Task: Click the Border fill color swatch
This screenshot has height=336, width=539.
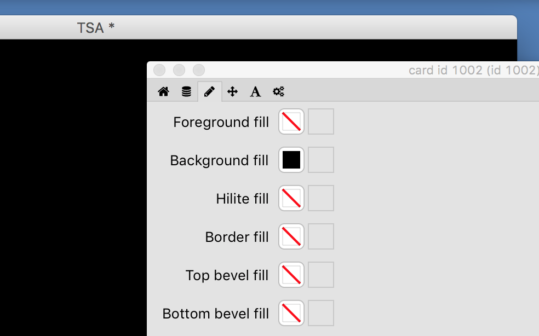Action: coord(291,236)
